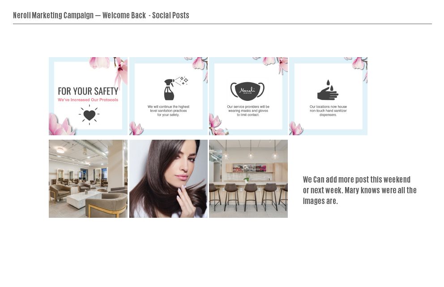This screenshot has width=444, height=287.
Task: Click the 'wearing masks and gloves' caption
Action: pos(248,111)
